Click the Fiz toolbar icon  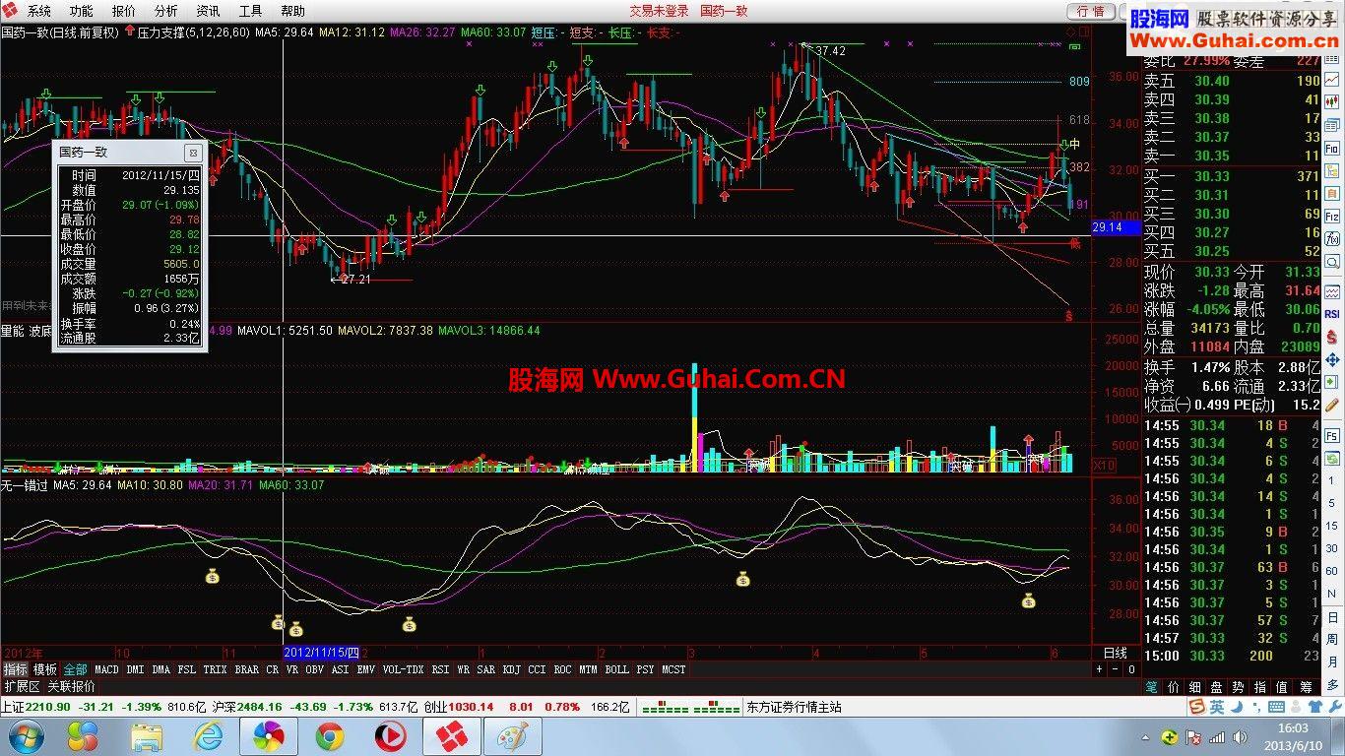pos(1331,215)
